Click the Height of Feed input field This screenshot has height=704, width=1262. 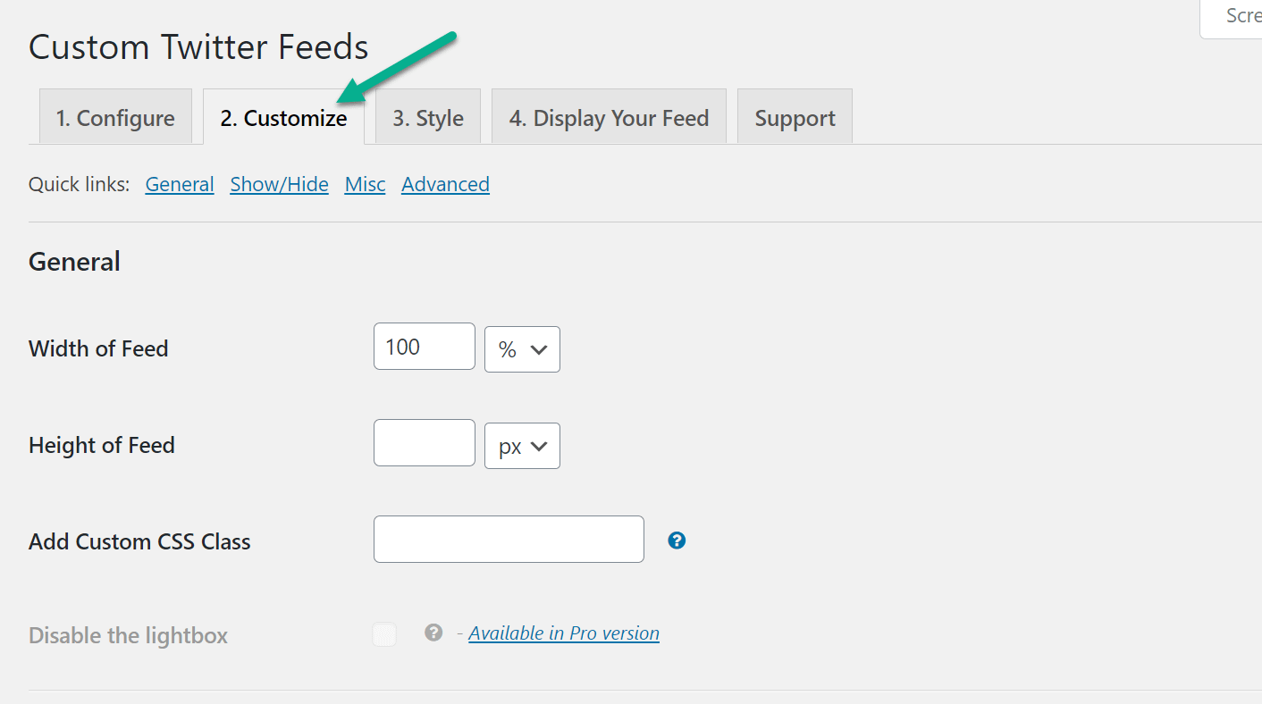(x=424, y=443)
